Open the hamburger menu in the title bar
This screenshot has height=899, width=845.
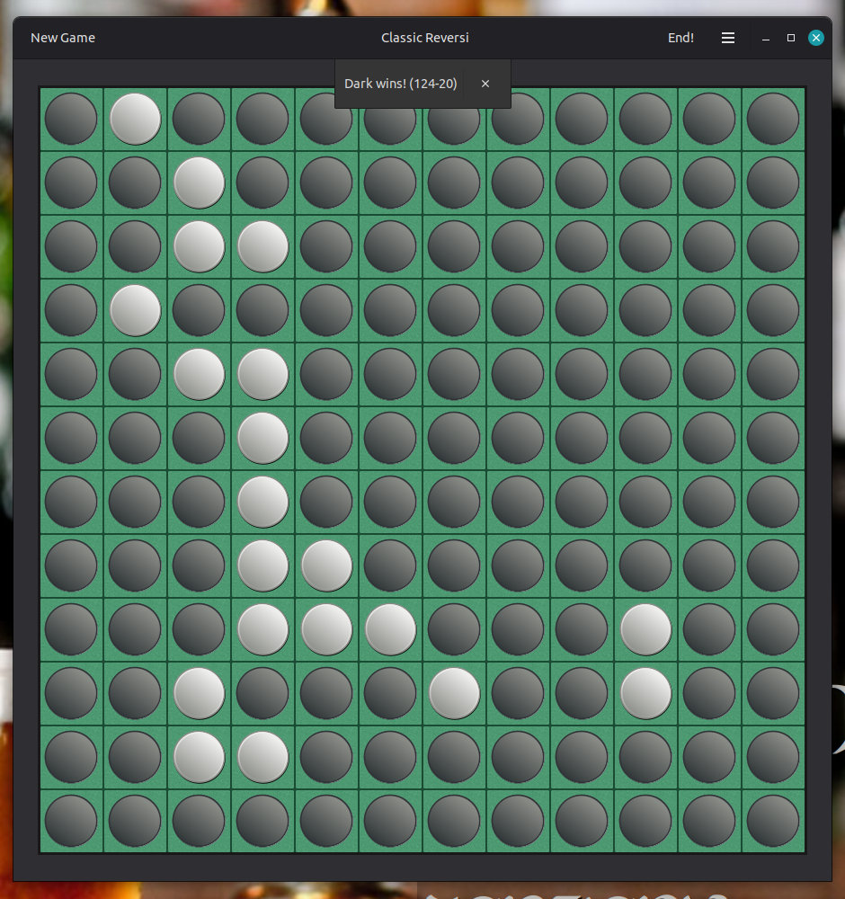tap(728, 38)
